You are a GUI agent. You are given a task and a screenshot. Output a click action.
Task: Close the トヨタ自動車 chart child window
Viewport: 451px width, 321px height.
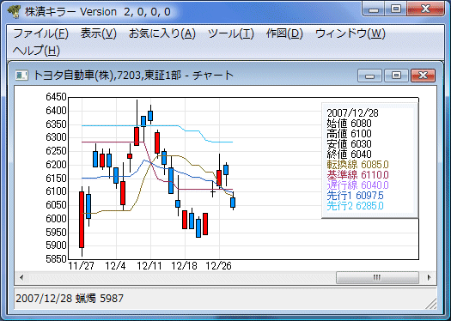(x=424, y=76)
